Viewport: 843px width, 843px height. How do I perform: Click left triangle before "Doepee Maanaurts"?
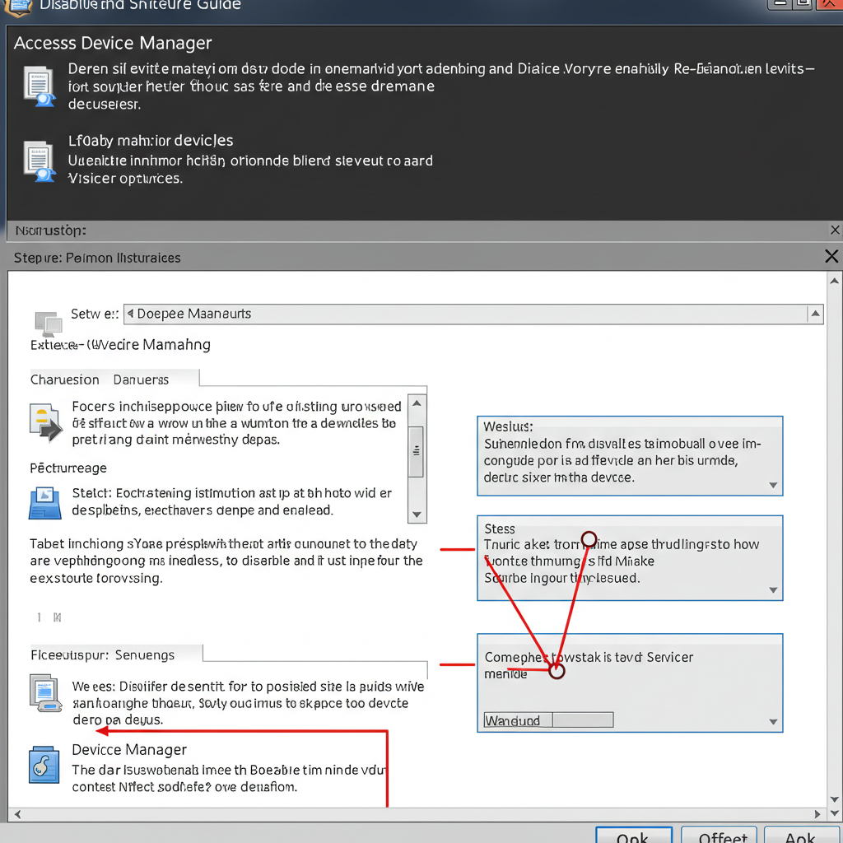pyautogui.click(x=130, y=314)
